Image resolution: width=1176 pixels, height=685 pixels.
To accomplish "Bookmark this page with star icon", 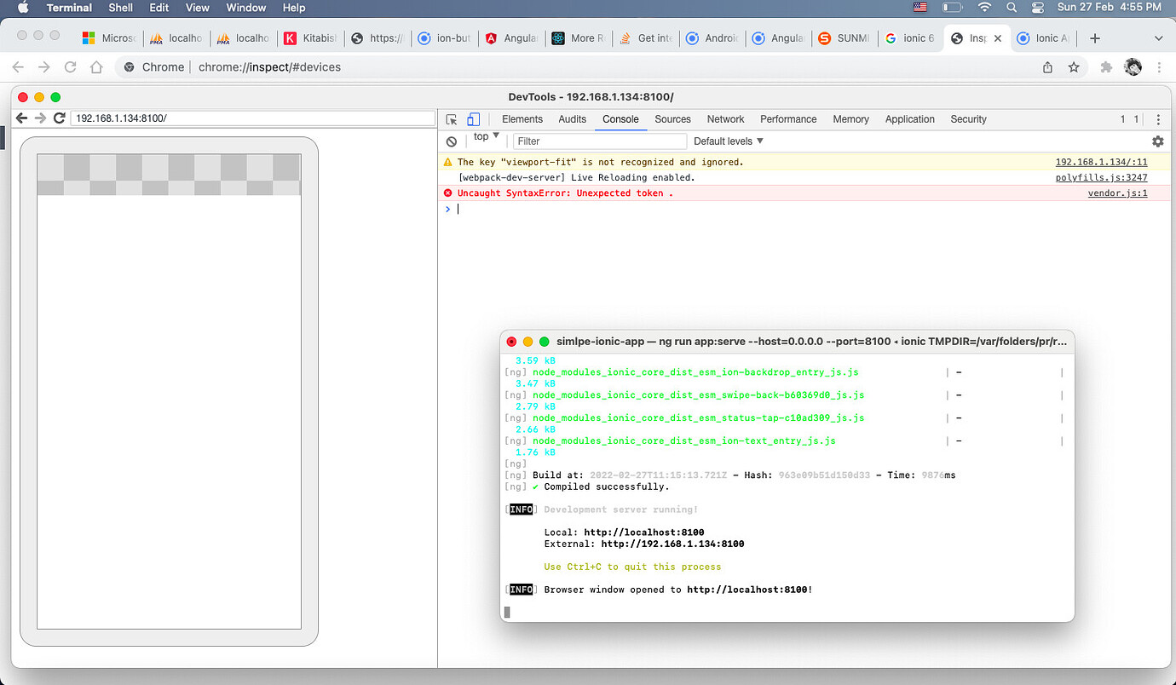I will point(1074,66).
